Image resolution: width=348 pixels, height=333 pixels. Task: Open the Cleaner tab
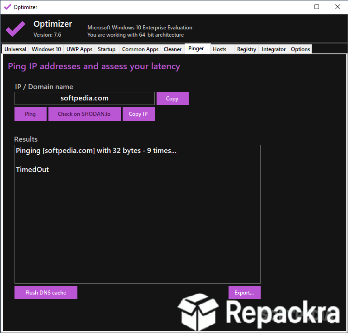[x=172, y=49]
